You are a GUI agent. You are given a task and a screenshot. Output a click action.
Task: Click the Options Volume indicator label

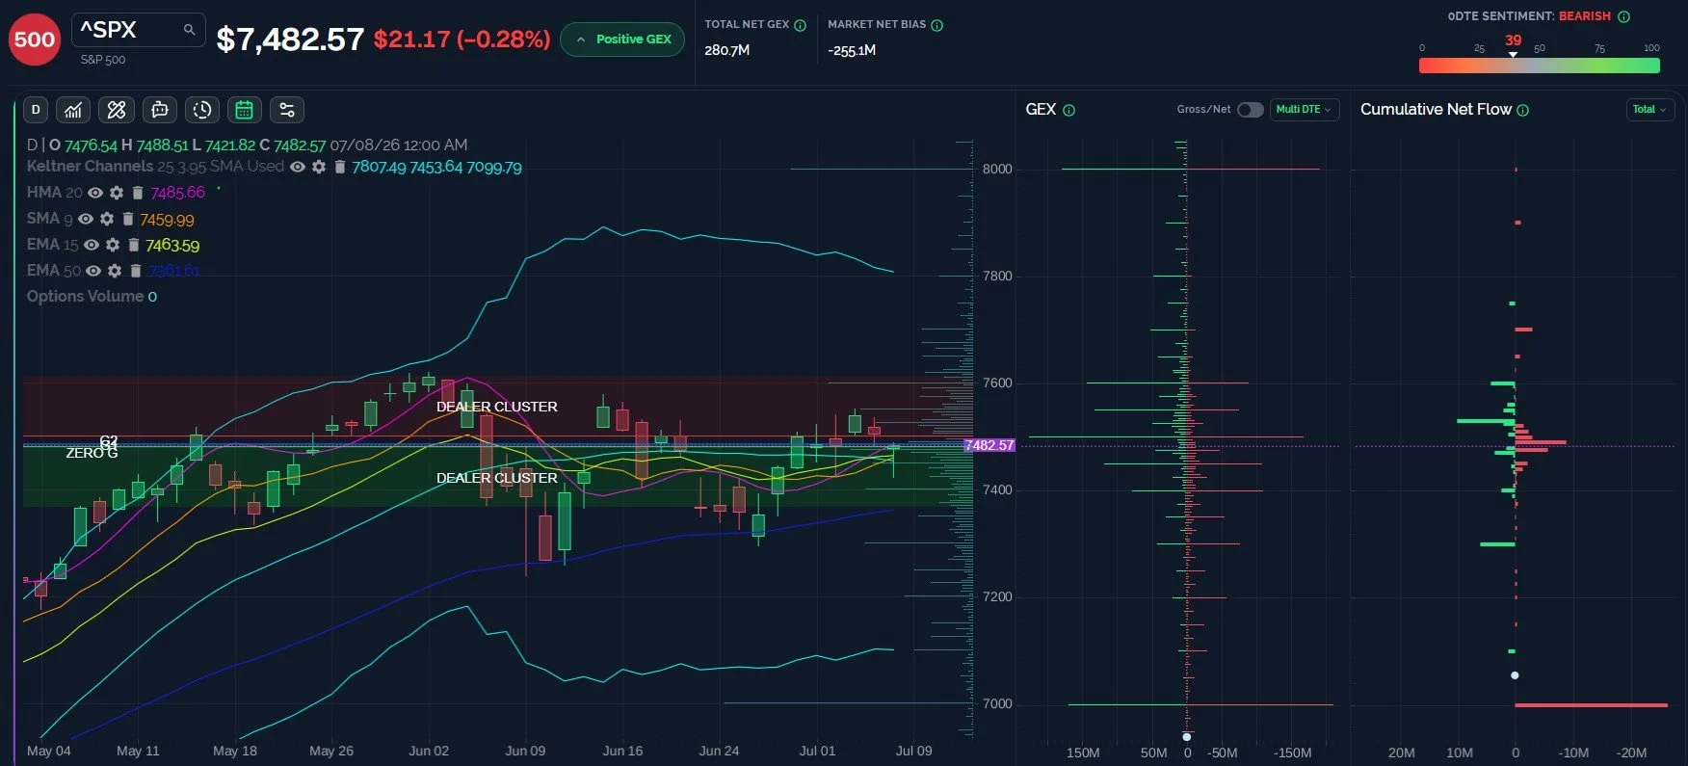(x=85, y=297)
